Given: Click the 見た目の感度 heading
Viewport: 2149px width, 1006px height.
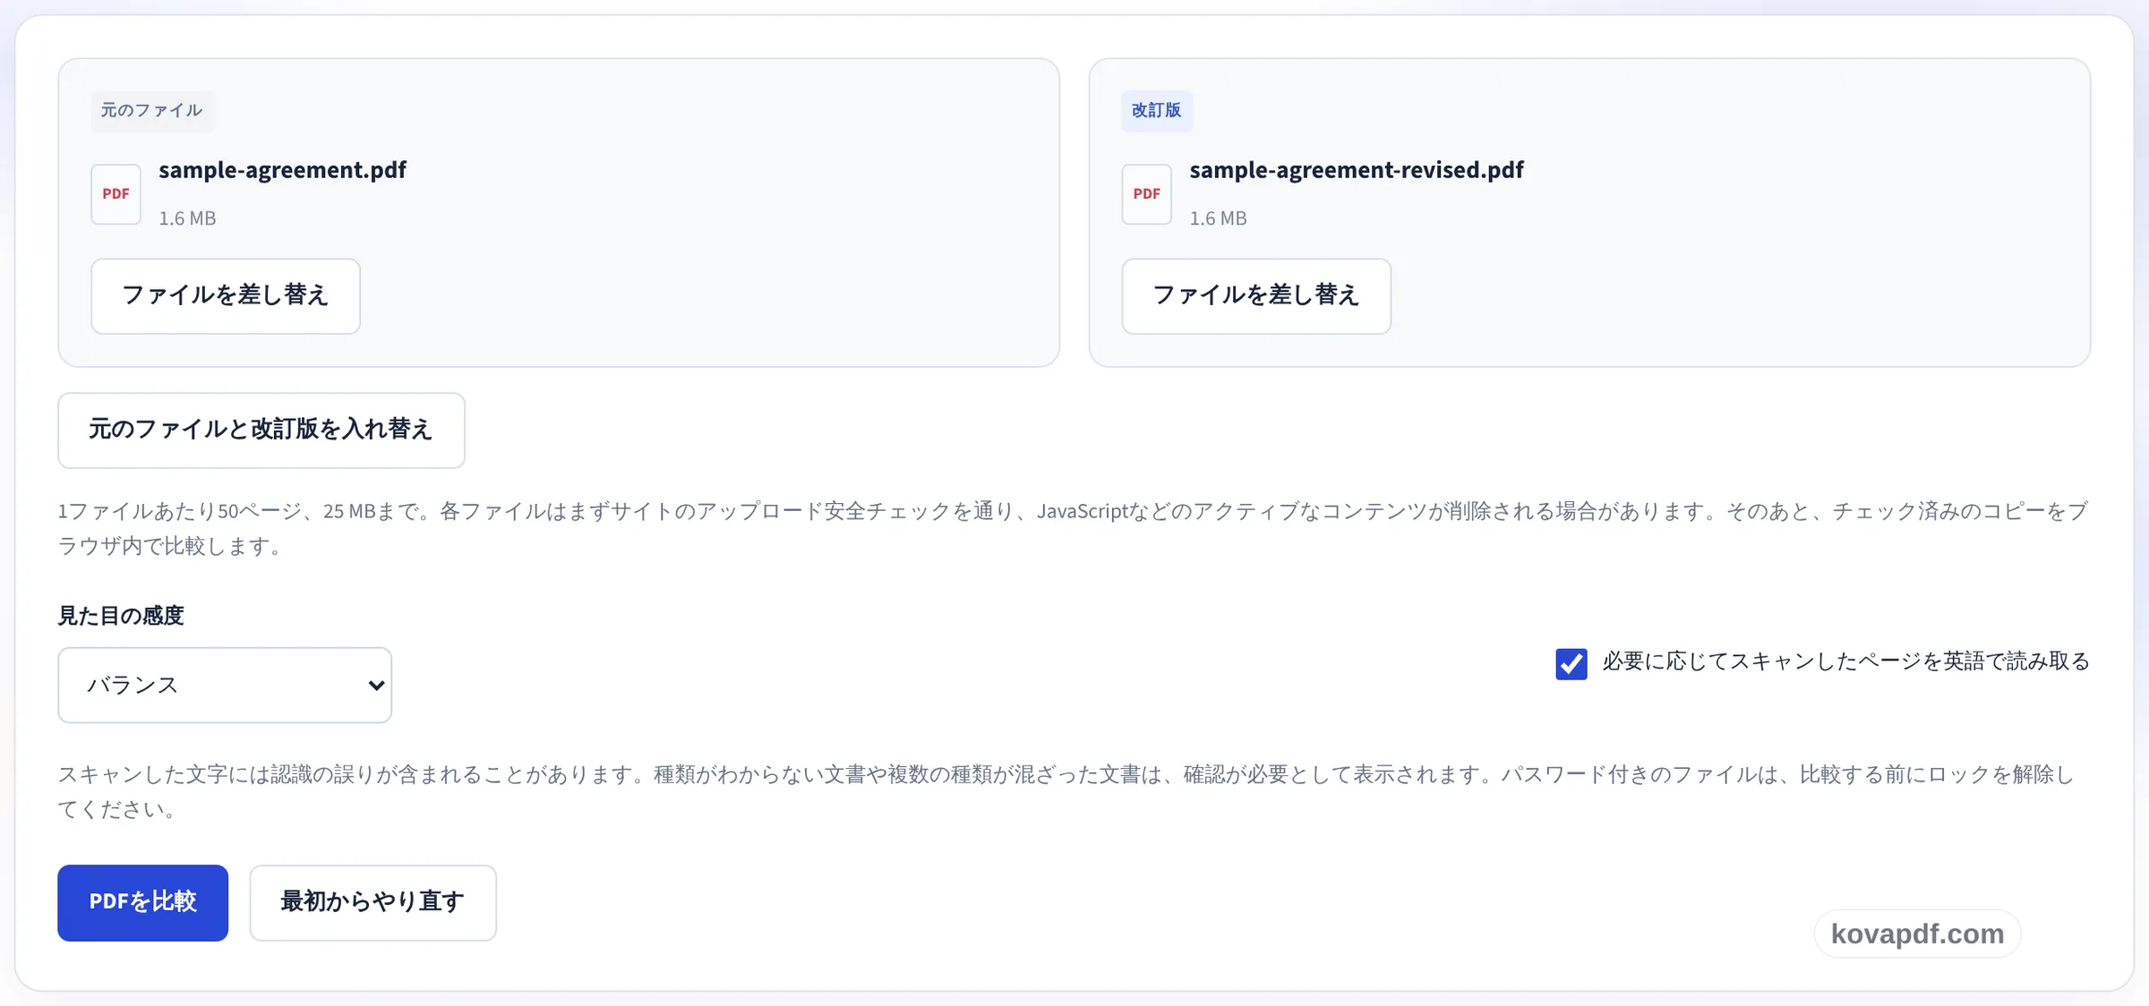Looking at the screenshot, I should (121, 616).
